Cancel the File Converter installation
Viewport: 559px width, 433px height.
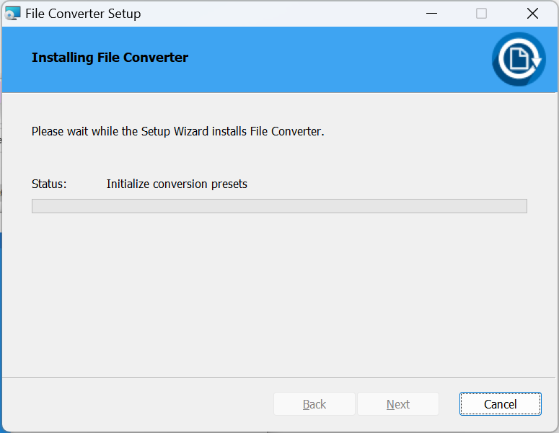click(x=500, y=403)
